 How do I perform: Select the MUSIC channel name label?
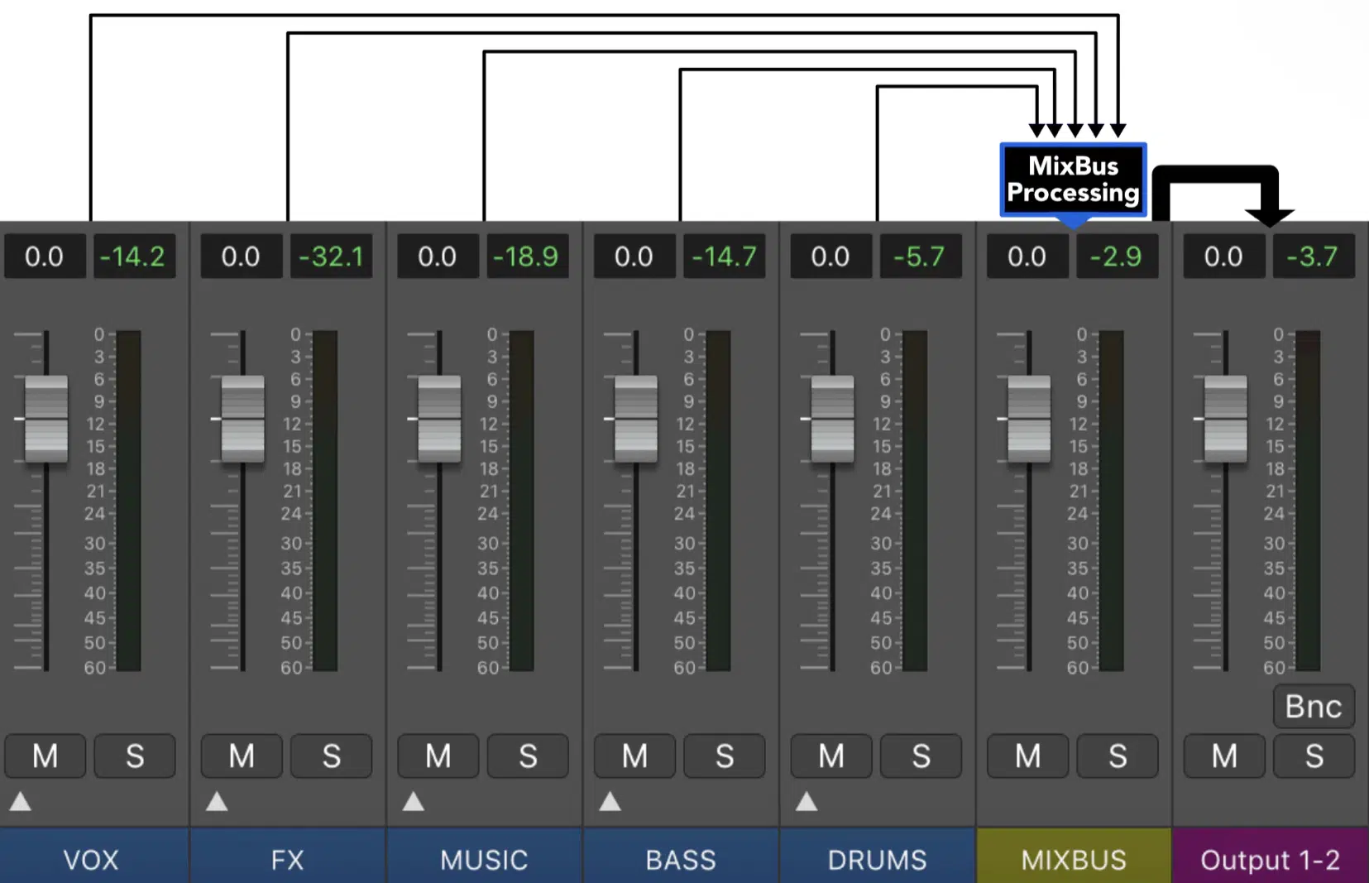[485, 856]
